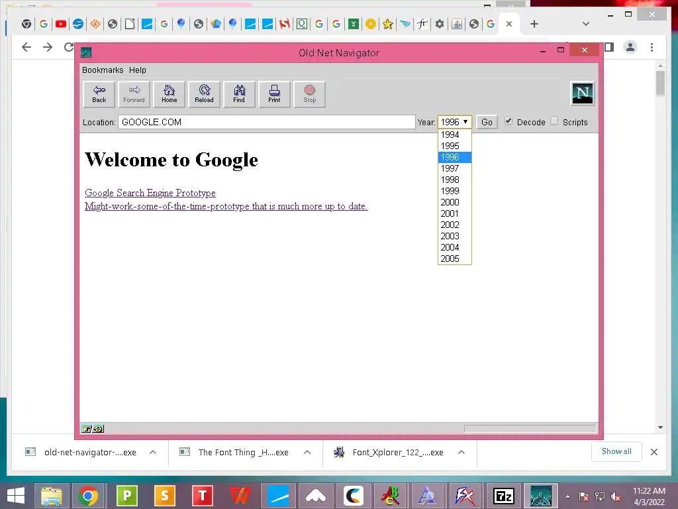
Task: Click the Go button
Action: click(x=487, y=122)
